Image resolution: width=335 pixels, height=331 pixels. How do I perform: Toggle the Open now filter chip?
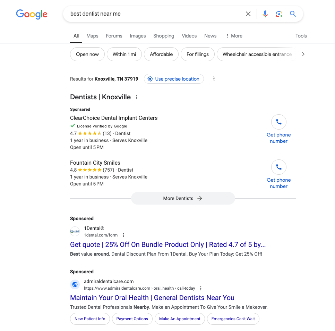87,54
